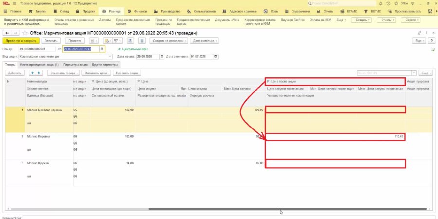Copy link to this document

pos(420,33)
